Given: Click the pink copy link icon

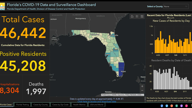Looking at the screenshot, I should (186, 106).
